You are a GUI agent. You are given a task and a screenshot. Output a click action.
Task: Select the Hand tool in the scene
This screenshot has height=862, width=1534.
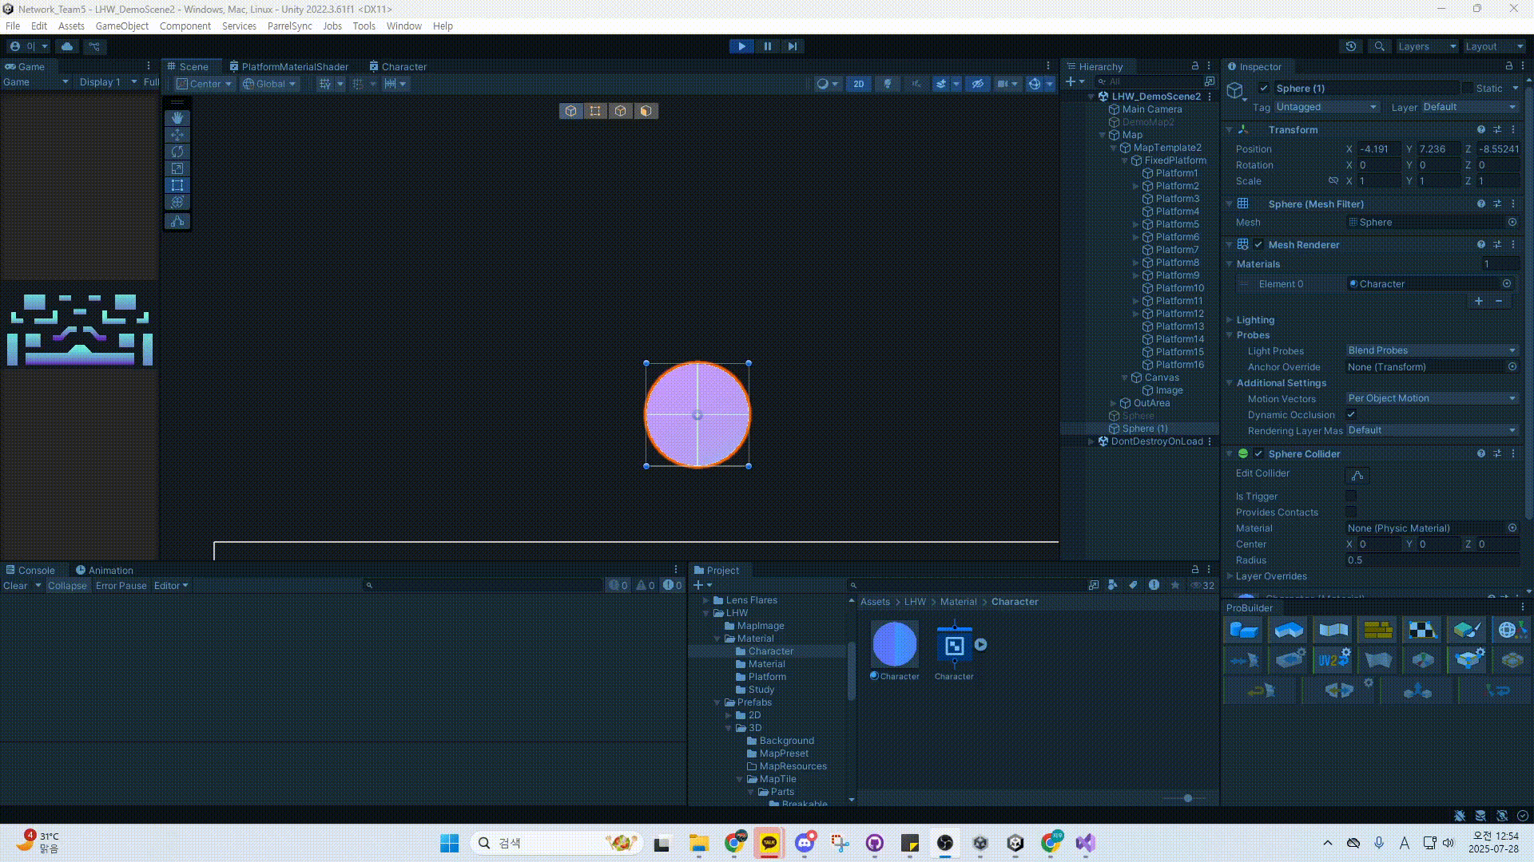[x=177, y=118]
